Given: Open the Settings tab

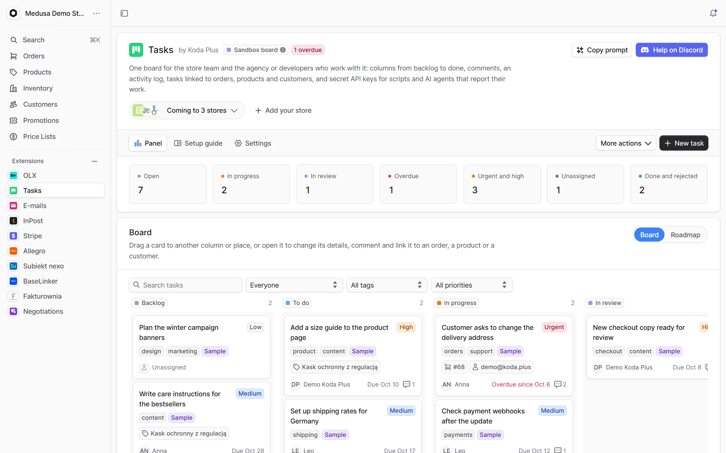Looking at the screenshot, I should point(253,143).
